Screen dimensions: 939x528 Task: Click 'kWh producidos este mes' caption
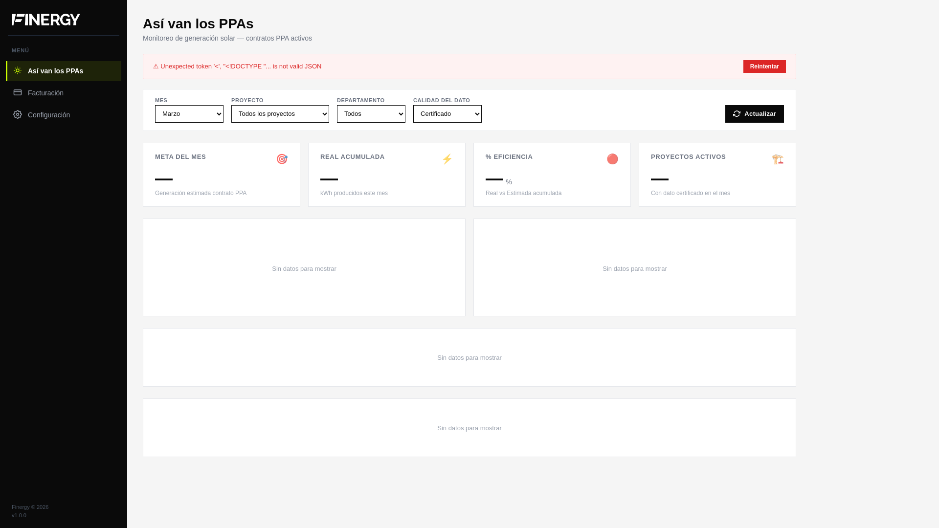354,193
